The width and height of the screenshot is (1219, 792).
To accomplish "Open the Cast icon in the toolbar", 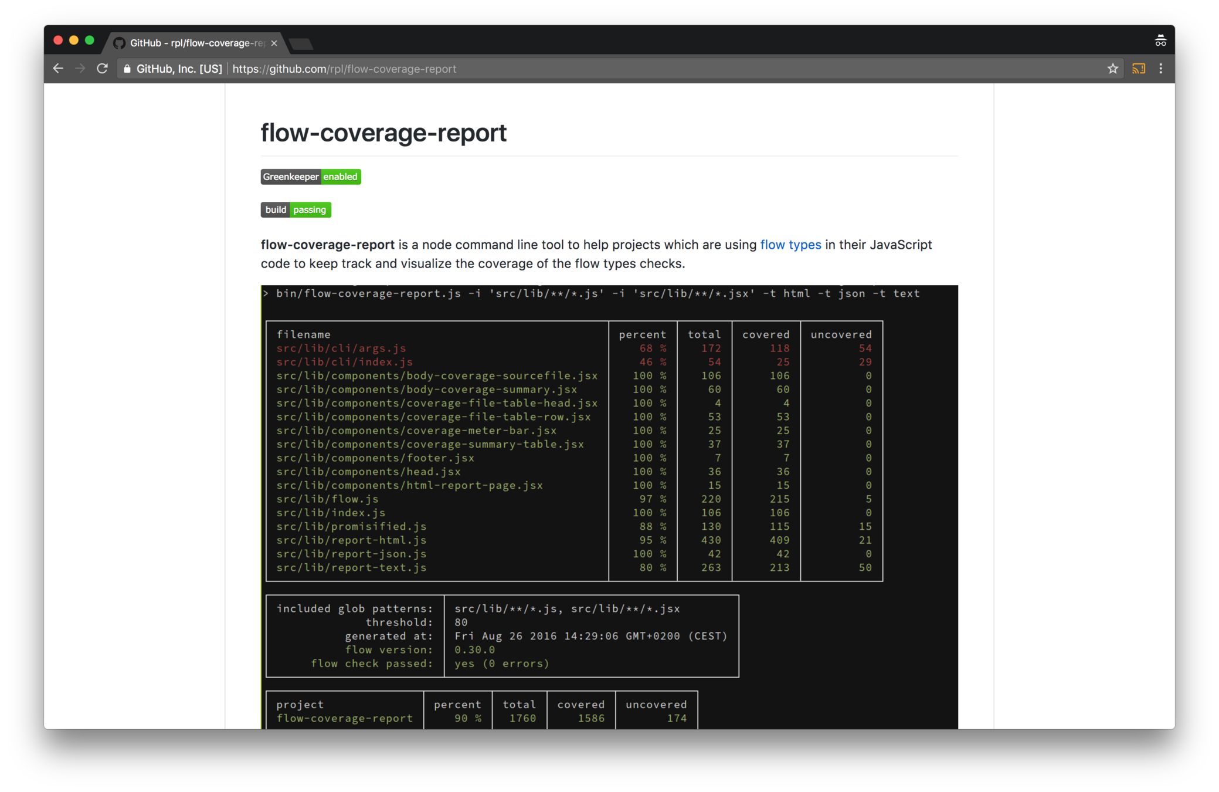I will click(x=1138, y=69).
